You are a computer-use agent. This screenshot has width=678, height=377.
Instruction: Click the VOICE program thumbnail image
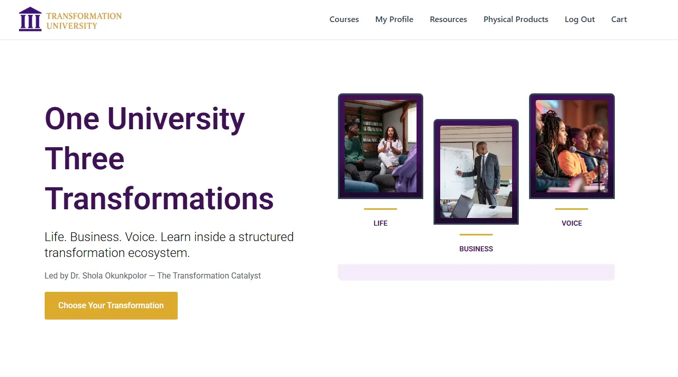pyautogui.click(x=571, y=146)
